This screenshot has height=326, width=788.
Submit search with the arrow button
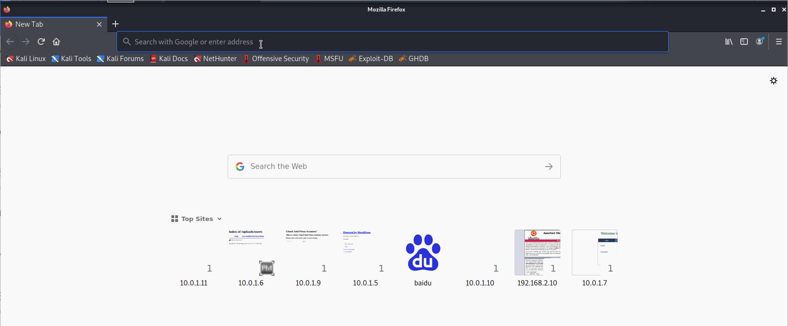coord(549,167)
